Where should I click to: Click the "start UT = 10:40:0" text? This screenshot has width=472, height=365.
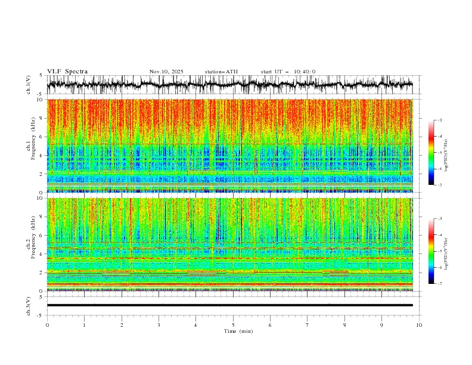coord(288,72)
